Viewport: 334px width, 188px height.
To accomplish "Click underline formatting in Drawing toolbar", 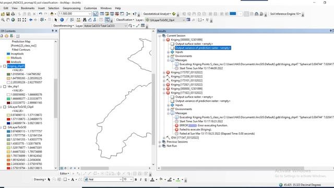I will tap(146, 180).
